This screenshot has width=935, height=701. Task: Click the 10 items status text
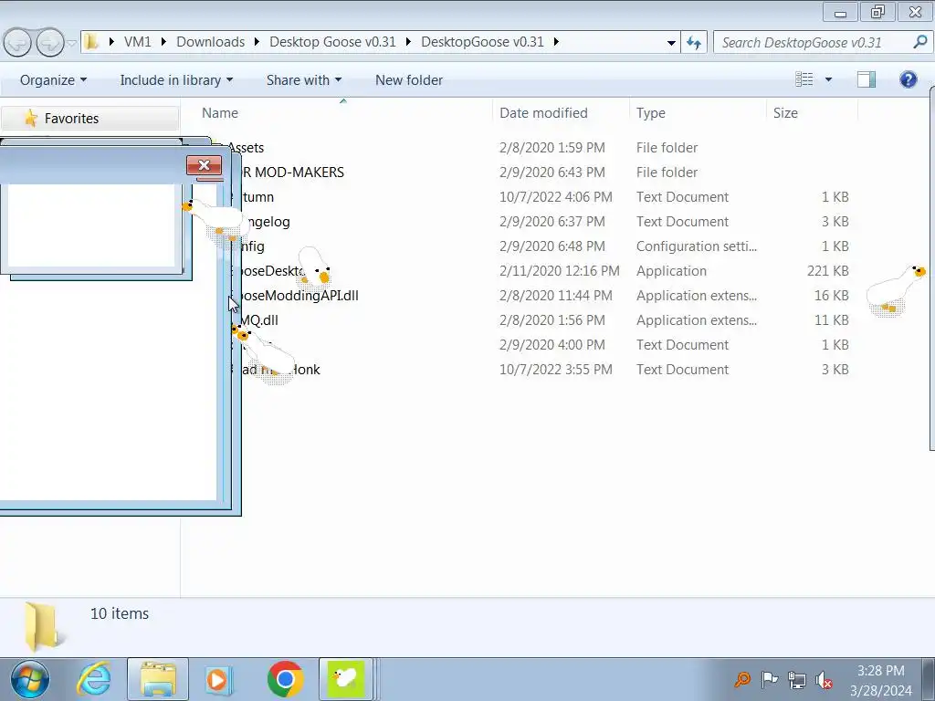click(120, 613)
